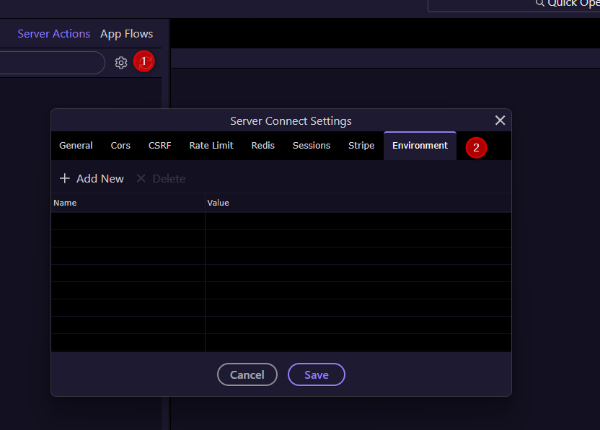Switch to the Sessions tab

coord(312,146)
